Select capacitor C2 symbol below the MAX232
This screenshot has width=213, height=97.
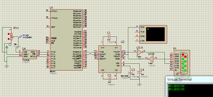[110, 79]
